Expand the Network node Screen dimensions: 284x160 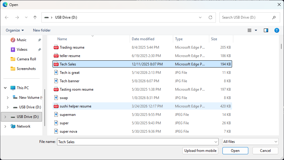[5, 126]
